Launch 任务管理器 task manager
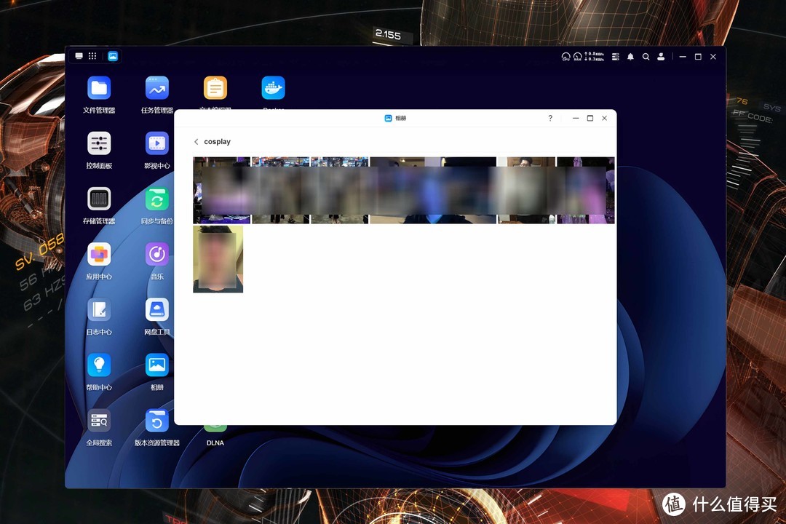This screenshot has width=786, height=524. click(x=156, y=89)
